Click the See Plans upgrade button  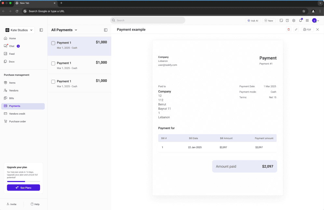click(23, 188)
